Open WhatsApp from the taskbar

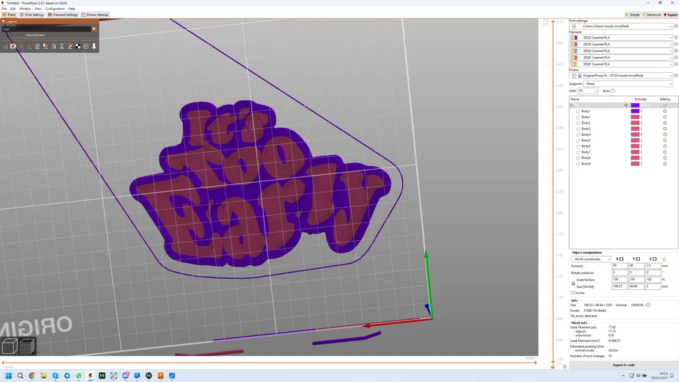click(79, 375)
